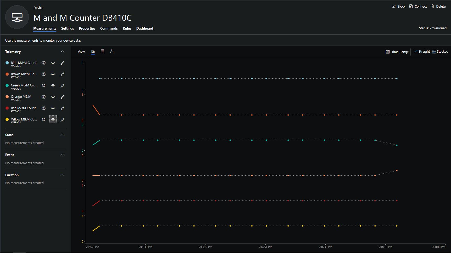This screenshot has width=451, height=253.
Task: Click the Red M&M Count color dot
Action: [7, 108]
